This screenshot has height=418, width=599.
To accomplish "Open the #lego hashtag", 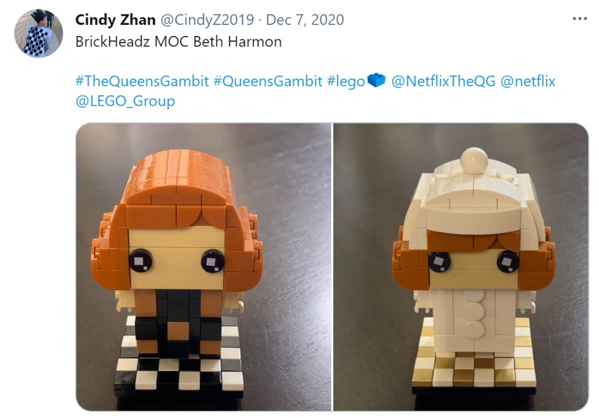I will click(x=346, y=81).
